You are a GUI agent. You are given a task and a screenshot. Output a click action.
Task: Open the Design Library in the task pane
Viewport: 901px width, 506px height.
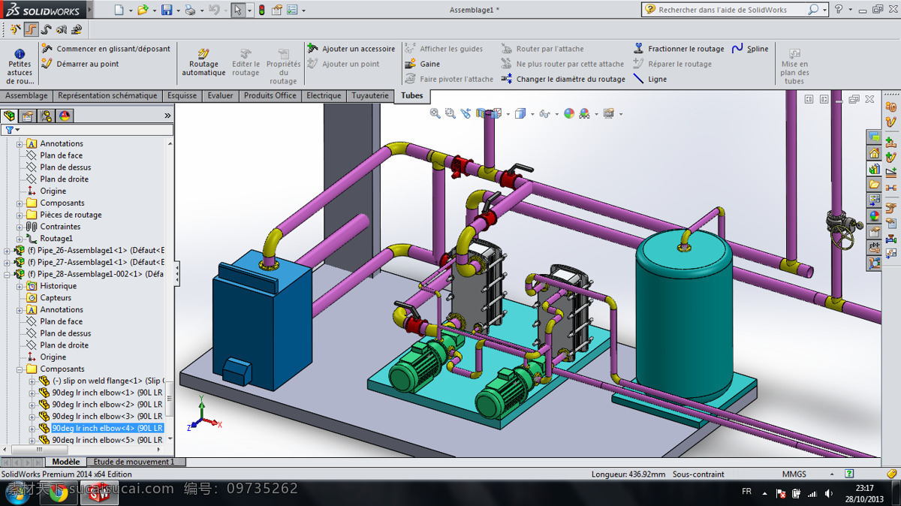click(x=874, y=168)
